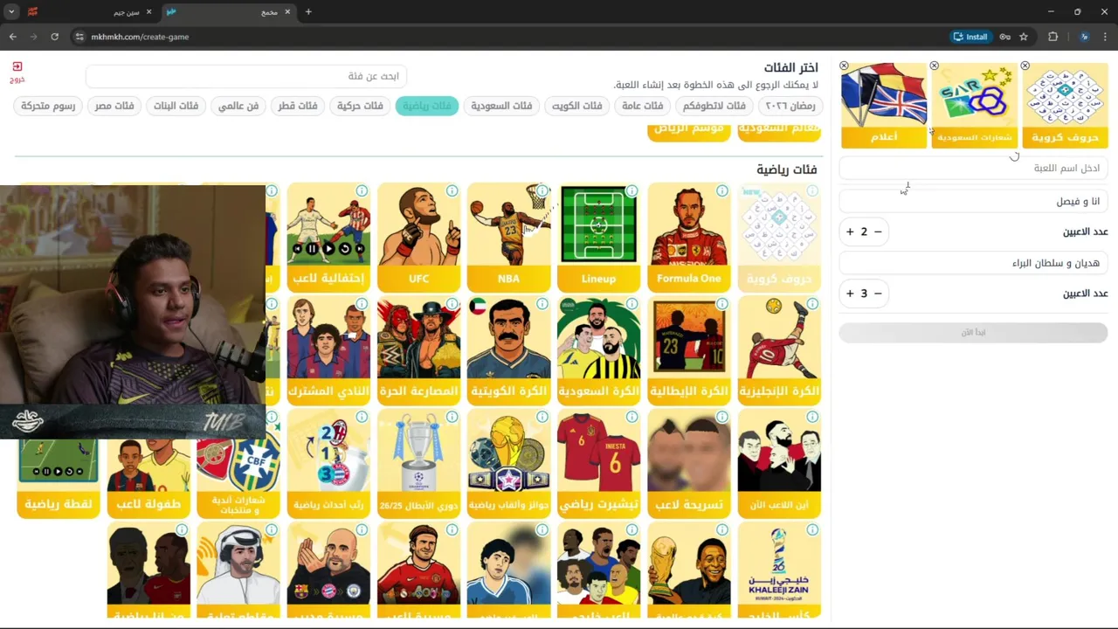Bookmark this page with star icon
Image resolution: width=1118 pixels, height=629 pixels.
click(1024, 37)
